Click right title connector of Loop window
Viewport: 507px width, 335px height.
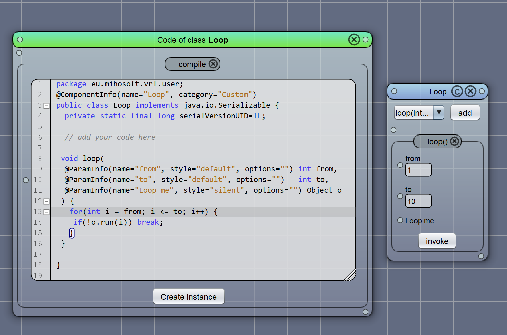482,91
